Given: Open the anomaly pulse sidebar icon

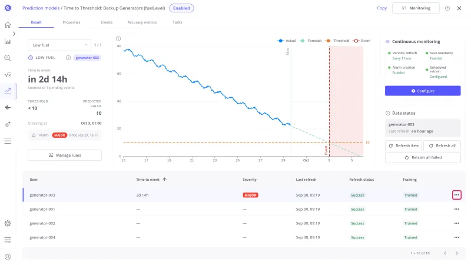Looking at the screenshot, I should [x=8, y=108].
